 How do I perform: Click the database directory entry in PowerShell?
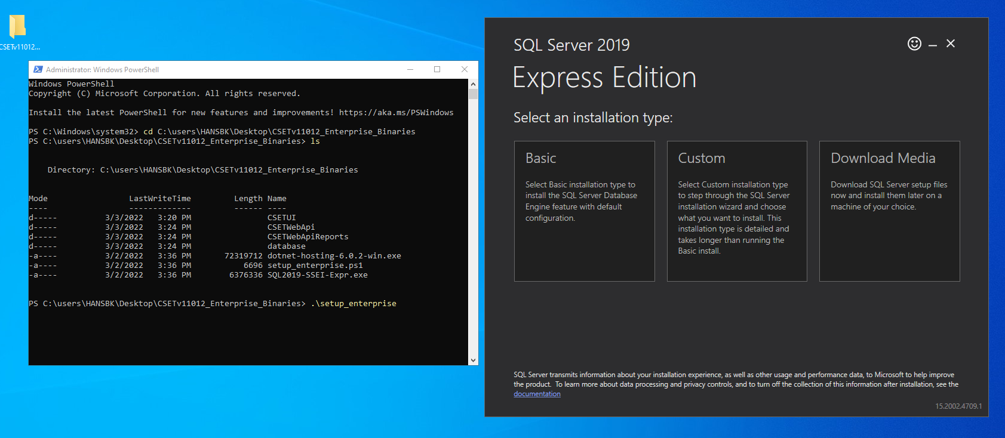[287, 246]
